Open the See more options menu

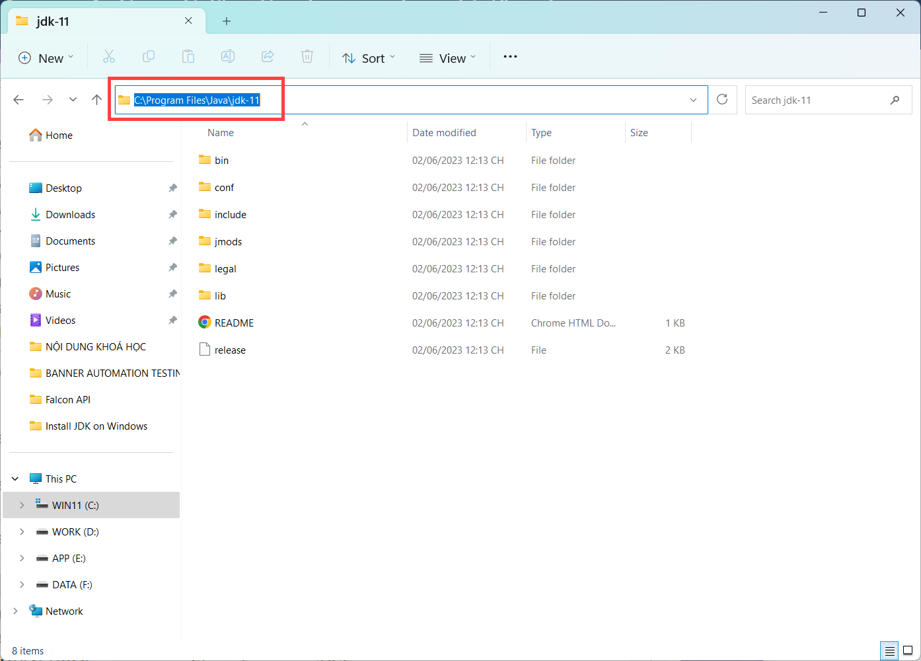[510, 57]
